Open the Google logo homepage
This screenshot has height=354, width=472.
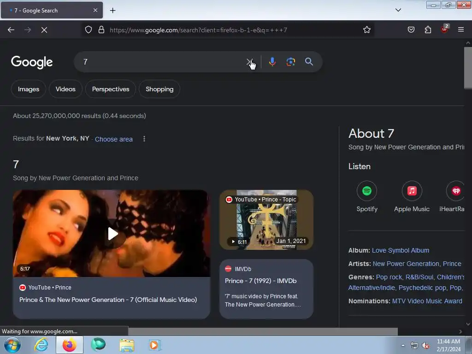[32, 62]
